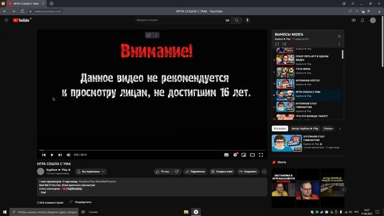Select playlist video КУПЛИНОВ СТАЛ ГИМНАСТОМ
384x216 pixels.
307,107
